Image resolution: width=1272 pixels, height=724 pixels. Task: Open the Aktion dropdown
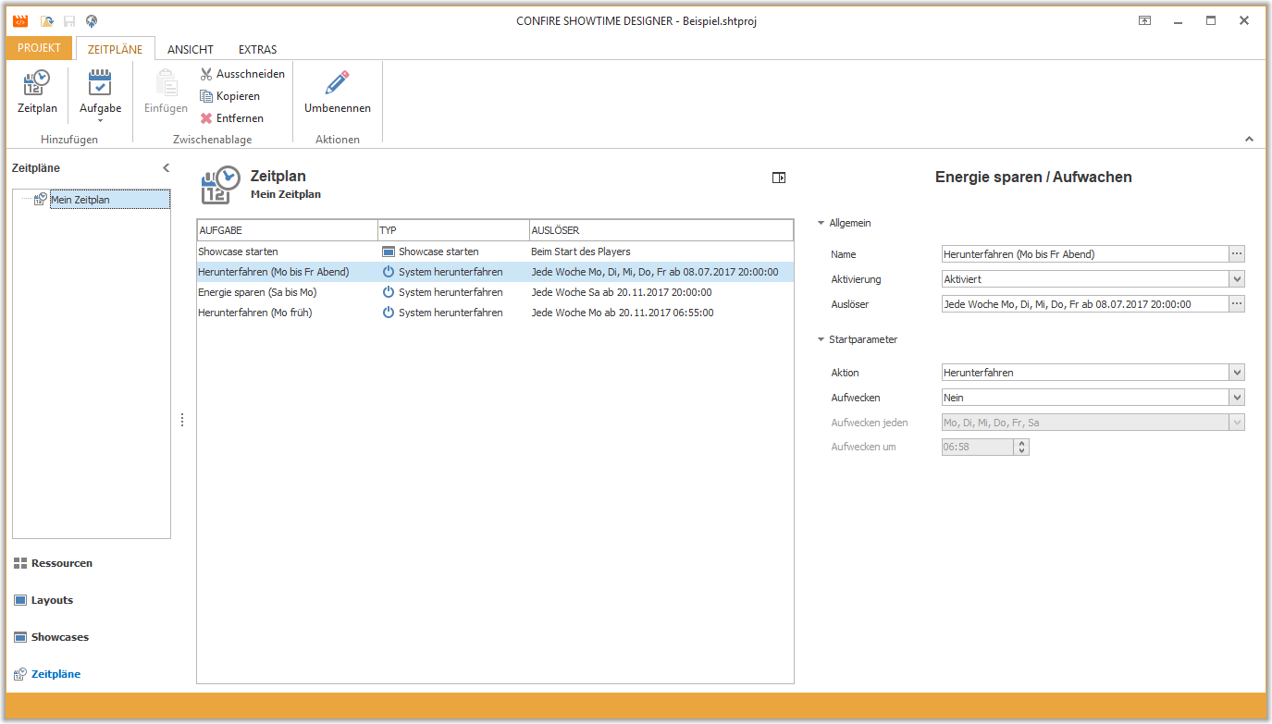[1237, 373]
